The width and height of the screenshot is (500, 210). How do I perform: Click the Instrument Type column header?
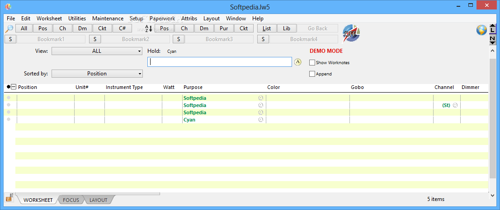pos(124,87)
